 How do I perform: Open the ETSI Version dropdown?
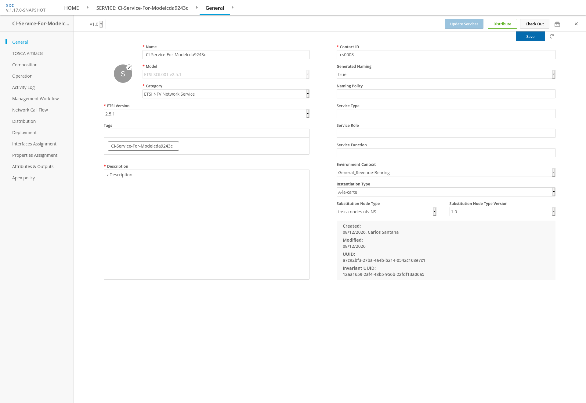[x=207, y=114]
